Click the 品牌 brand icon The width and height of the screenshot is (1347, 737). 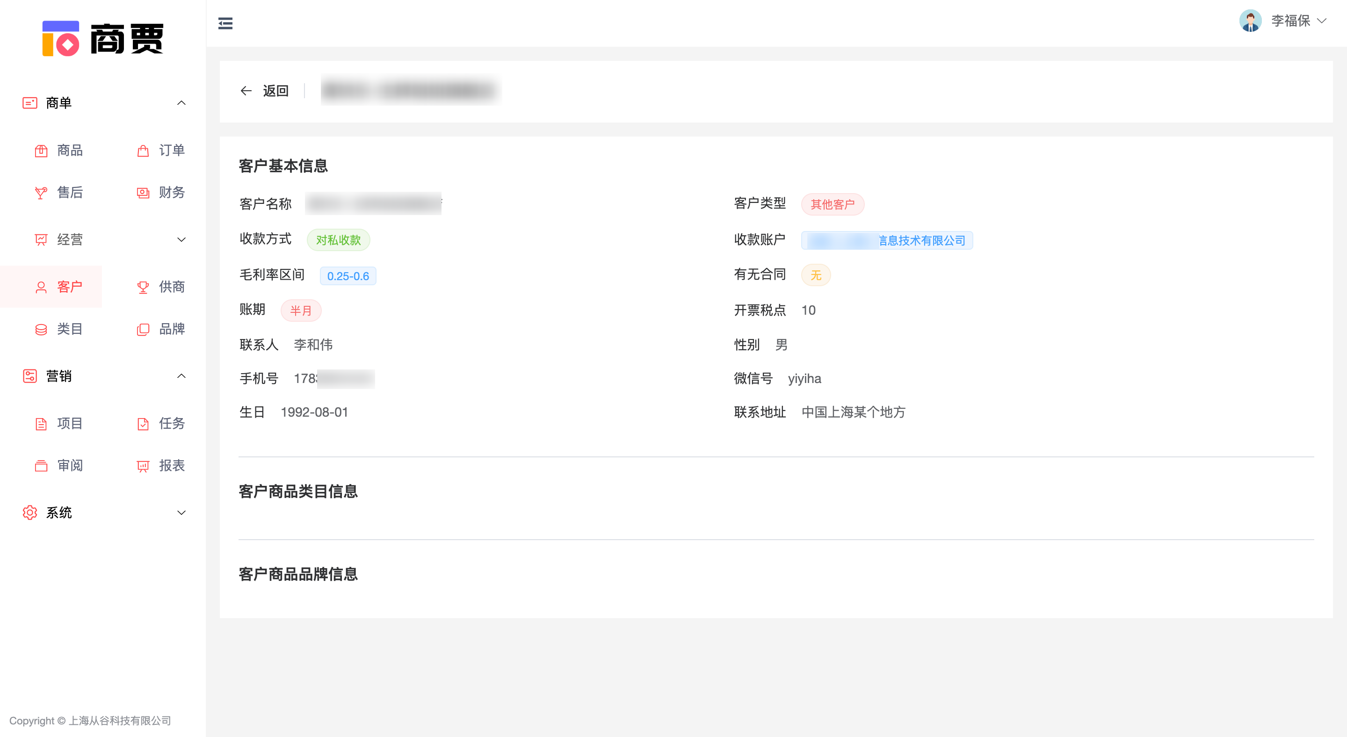[143, 329]
